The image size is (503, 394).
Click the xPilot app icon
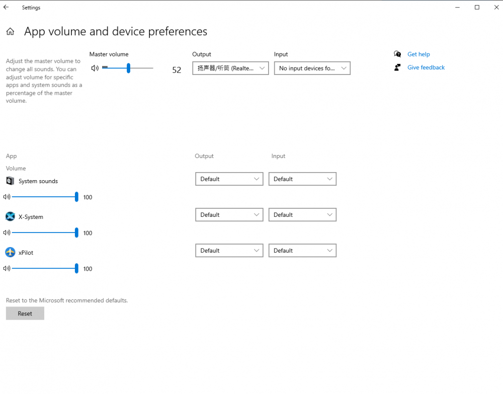click(x=10, y=253)
